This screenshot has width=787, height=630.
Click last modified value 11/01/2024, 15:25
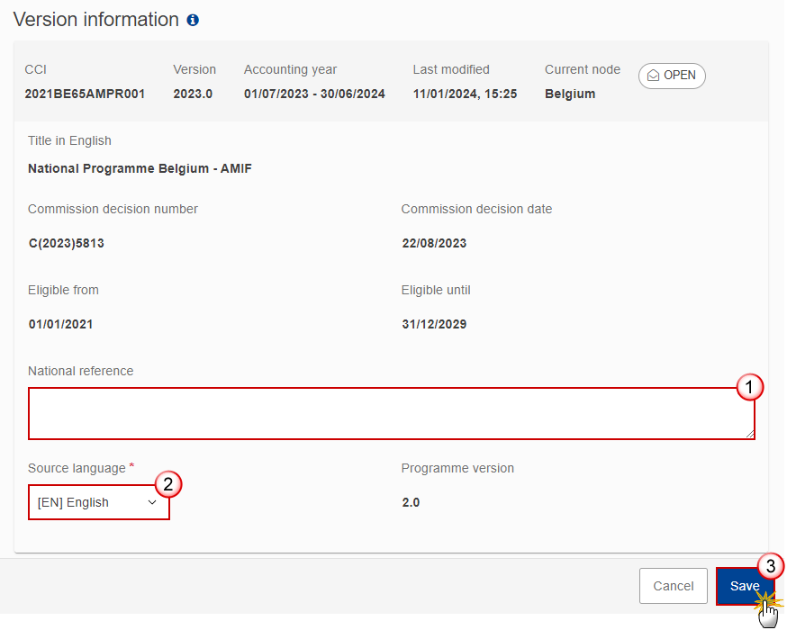pos(465,94)
